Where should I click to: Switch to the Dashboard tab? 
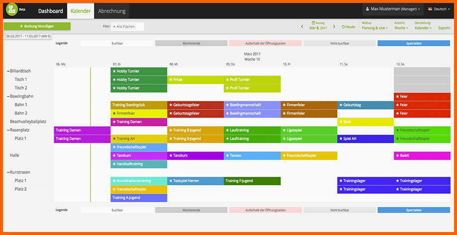pyautogui.click(x=50, y=11)
